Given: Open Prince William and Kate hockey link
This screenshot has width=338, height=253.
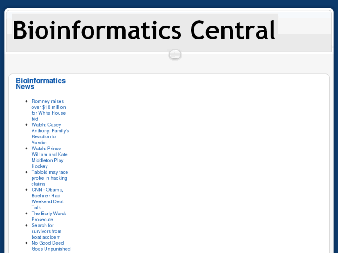Looking at the screenshot, I should pyautogui.click(x=49, y=157).
